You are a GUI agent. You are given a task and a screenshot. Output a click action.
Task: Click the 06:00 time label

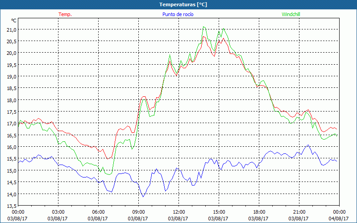98,212
